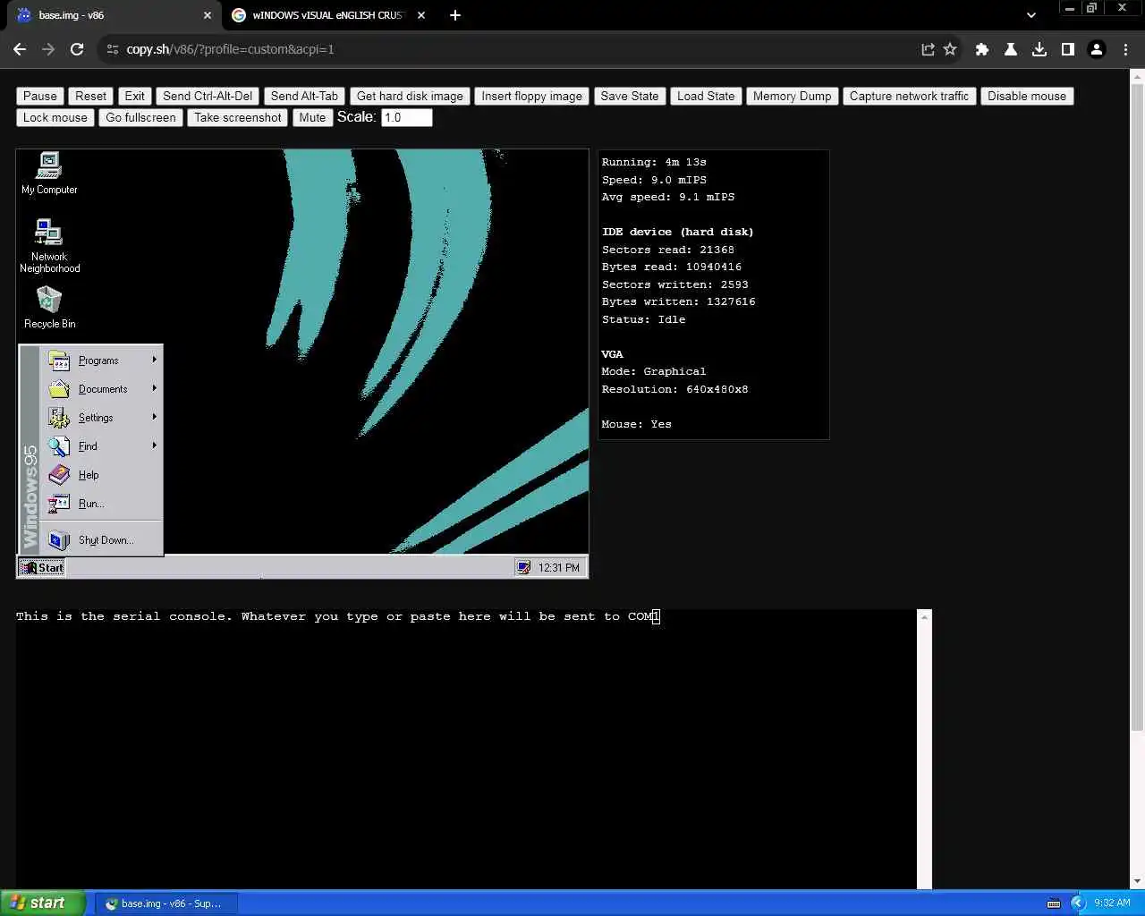Screen dimensions: 1145x916
Task: Reload the browser page
Action: tap(77, 49)
